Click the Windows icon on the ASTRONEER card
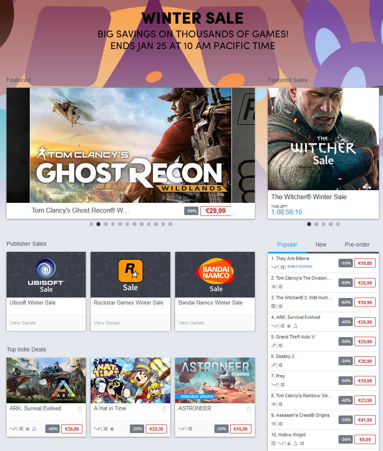This screenshot has height=451, width=383. (x=190, y=429)
